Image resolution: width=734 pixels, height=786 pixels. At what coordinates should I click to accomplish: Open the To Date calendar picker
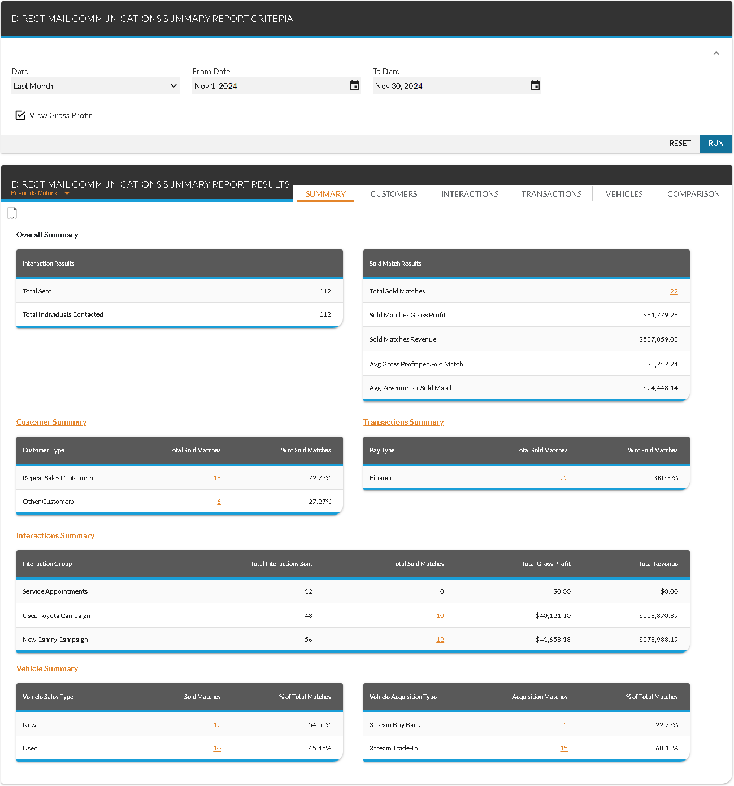click(x=535, y=85)
